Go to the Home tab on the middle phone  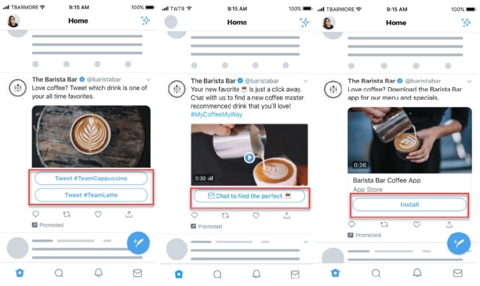click(179, 274)
